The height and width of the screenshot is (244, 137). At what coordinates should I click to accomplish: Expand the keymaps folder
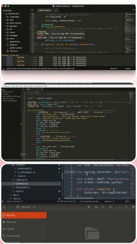click(5, 26)
